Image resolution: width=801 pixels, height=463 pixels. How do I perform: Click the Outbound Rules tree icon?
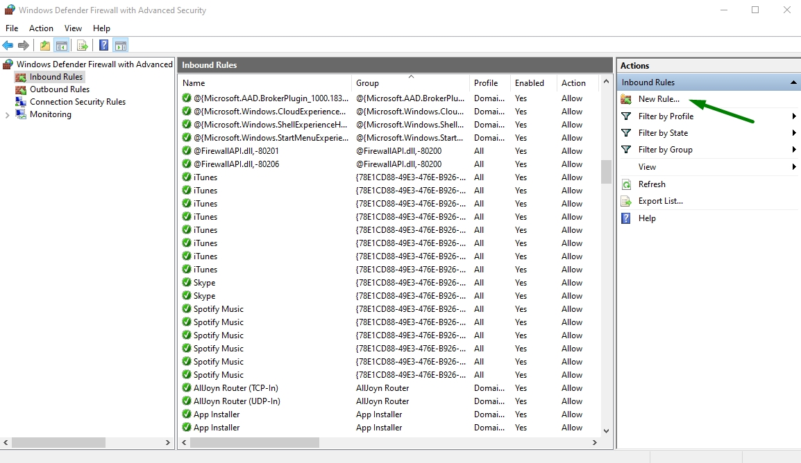(x=20, y=89)
